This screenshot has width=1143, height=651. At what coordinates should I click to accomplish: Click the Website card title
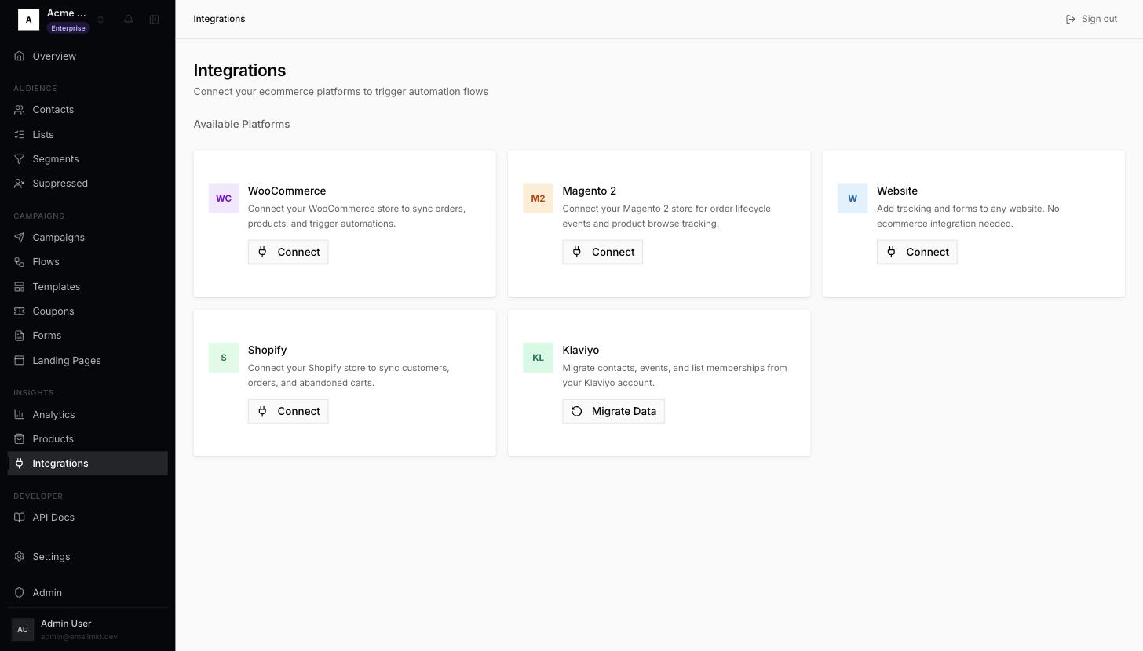pos(897,191)
